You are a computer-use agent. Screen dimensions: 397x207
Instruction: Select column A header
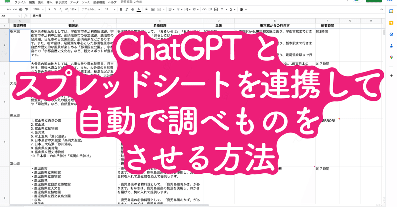tap(20, 21)
